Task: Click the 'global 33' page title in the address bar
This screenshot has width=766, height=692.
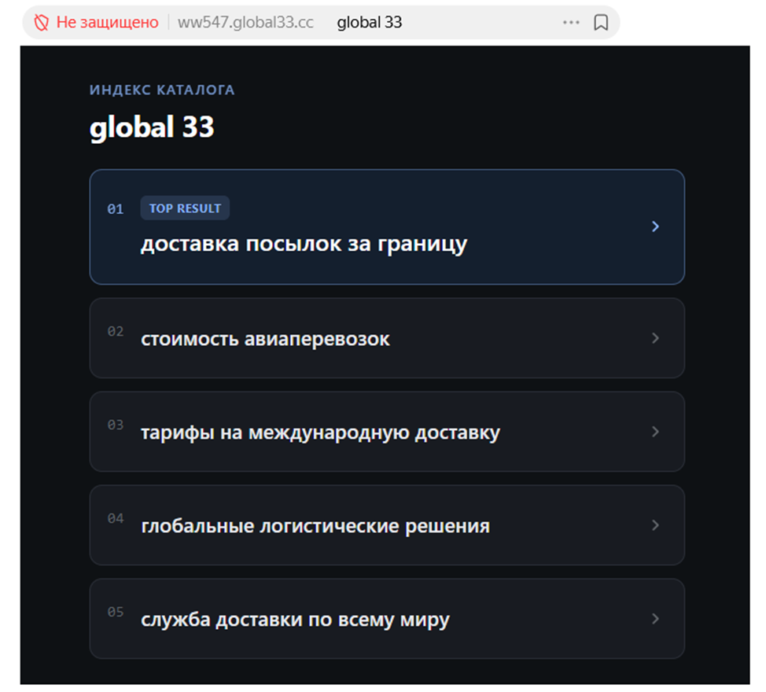Action: pyautogui.click(x=370, y=23)
